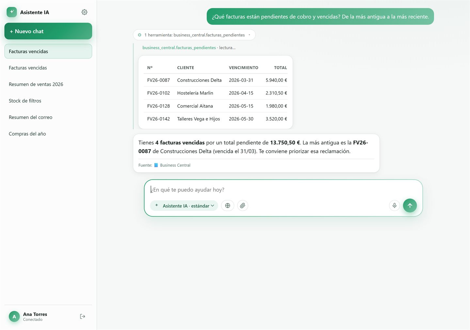
Task: Send message with the arrow button
Action: click(410, 205)
